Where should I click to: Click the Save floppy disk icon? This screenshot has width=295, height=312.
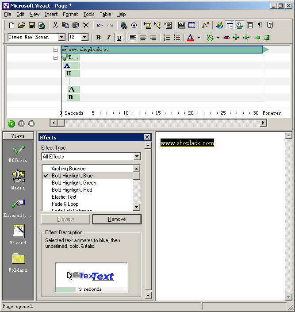[x=32, y=25]
